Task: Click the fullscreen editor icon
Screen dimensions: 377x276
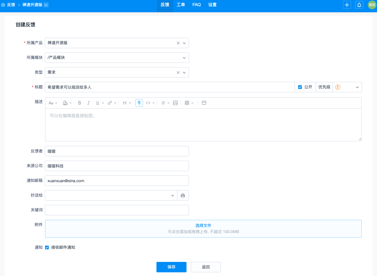Action: click(x=204, y=103)
